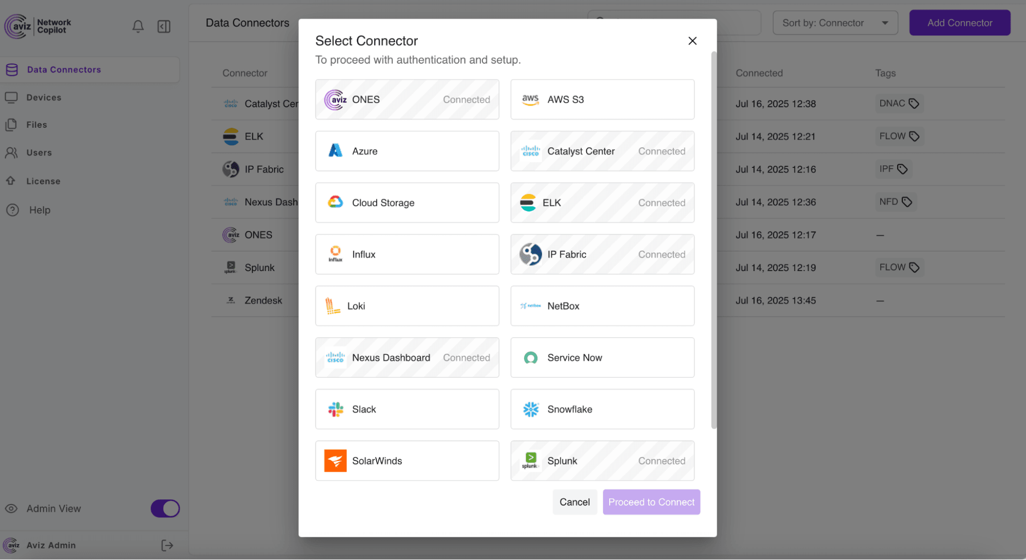Select the SolarWinds connector
The image size is (1026, 560).
(x=406, y=460)
